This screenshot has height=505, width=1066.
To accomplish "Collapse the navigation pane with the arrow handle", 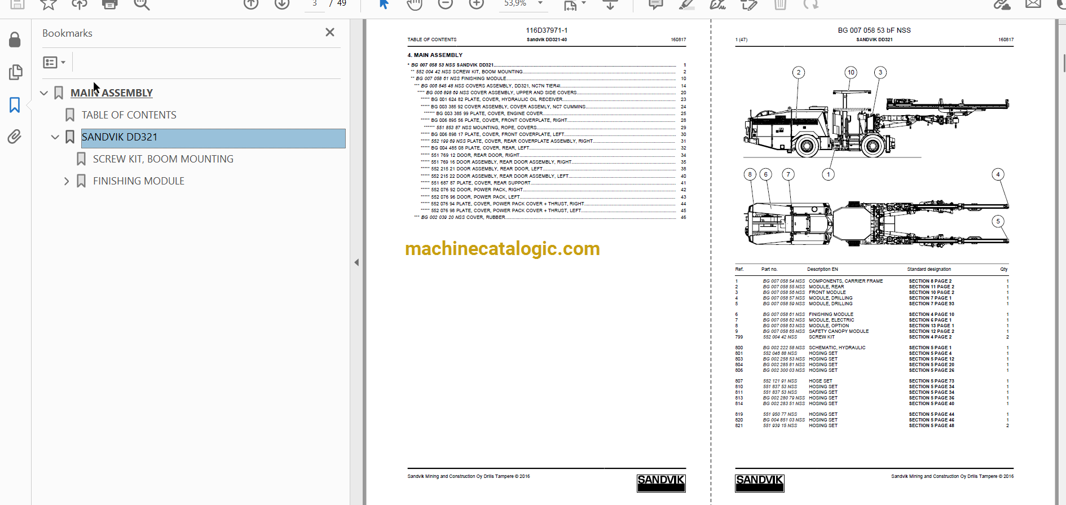I will [356, 262].
